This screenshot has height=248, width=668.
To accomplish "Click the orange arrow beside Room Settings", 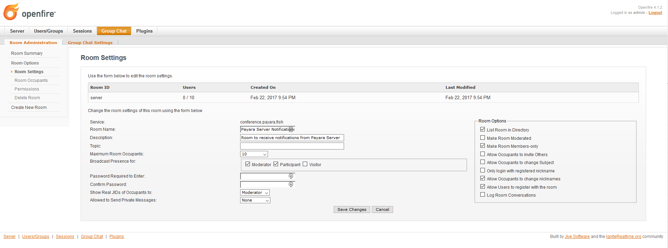I will [x=12, y=72].
